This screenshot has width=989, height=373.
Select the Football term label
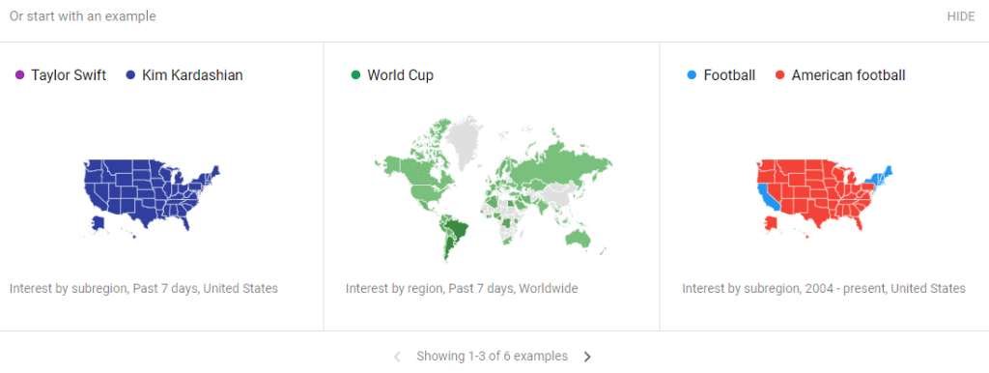(x=729, y=75)
